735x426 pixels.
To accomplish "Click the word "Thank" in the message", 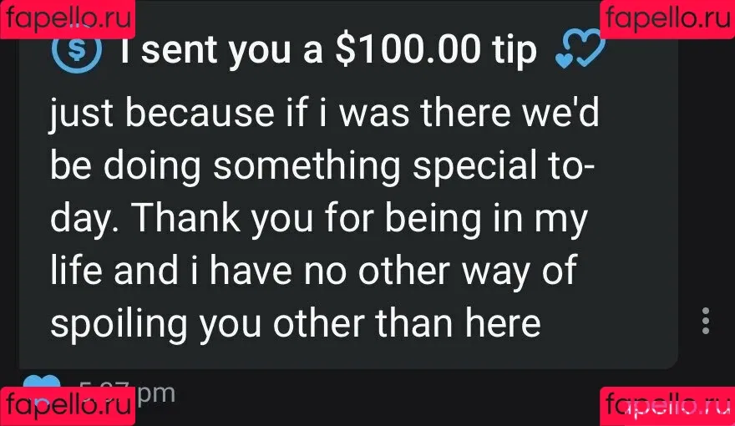I will tap(185, 217).
